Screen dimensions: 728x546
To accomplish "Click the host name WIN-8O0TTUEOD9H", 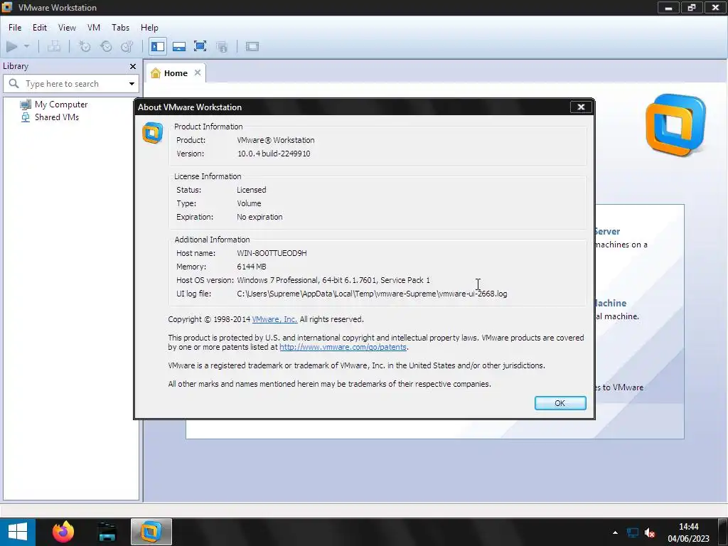I will [272, 253].
